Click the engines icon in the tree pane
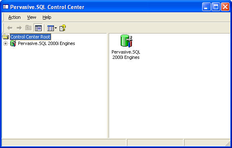232x148 pixels. 13,44
